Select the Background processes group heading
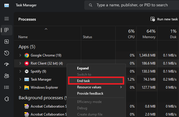 tap(42, 98)
